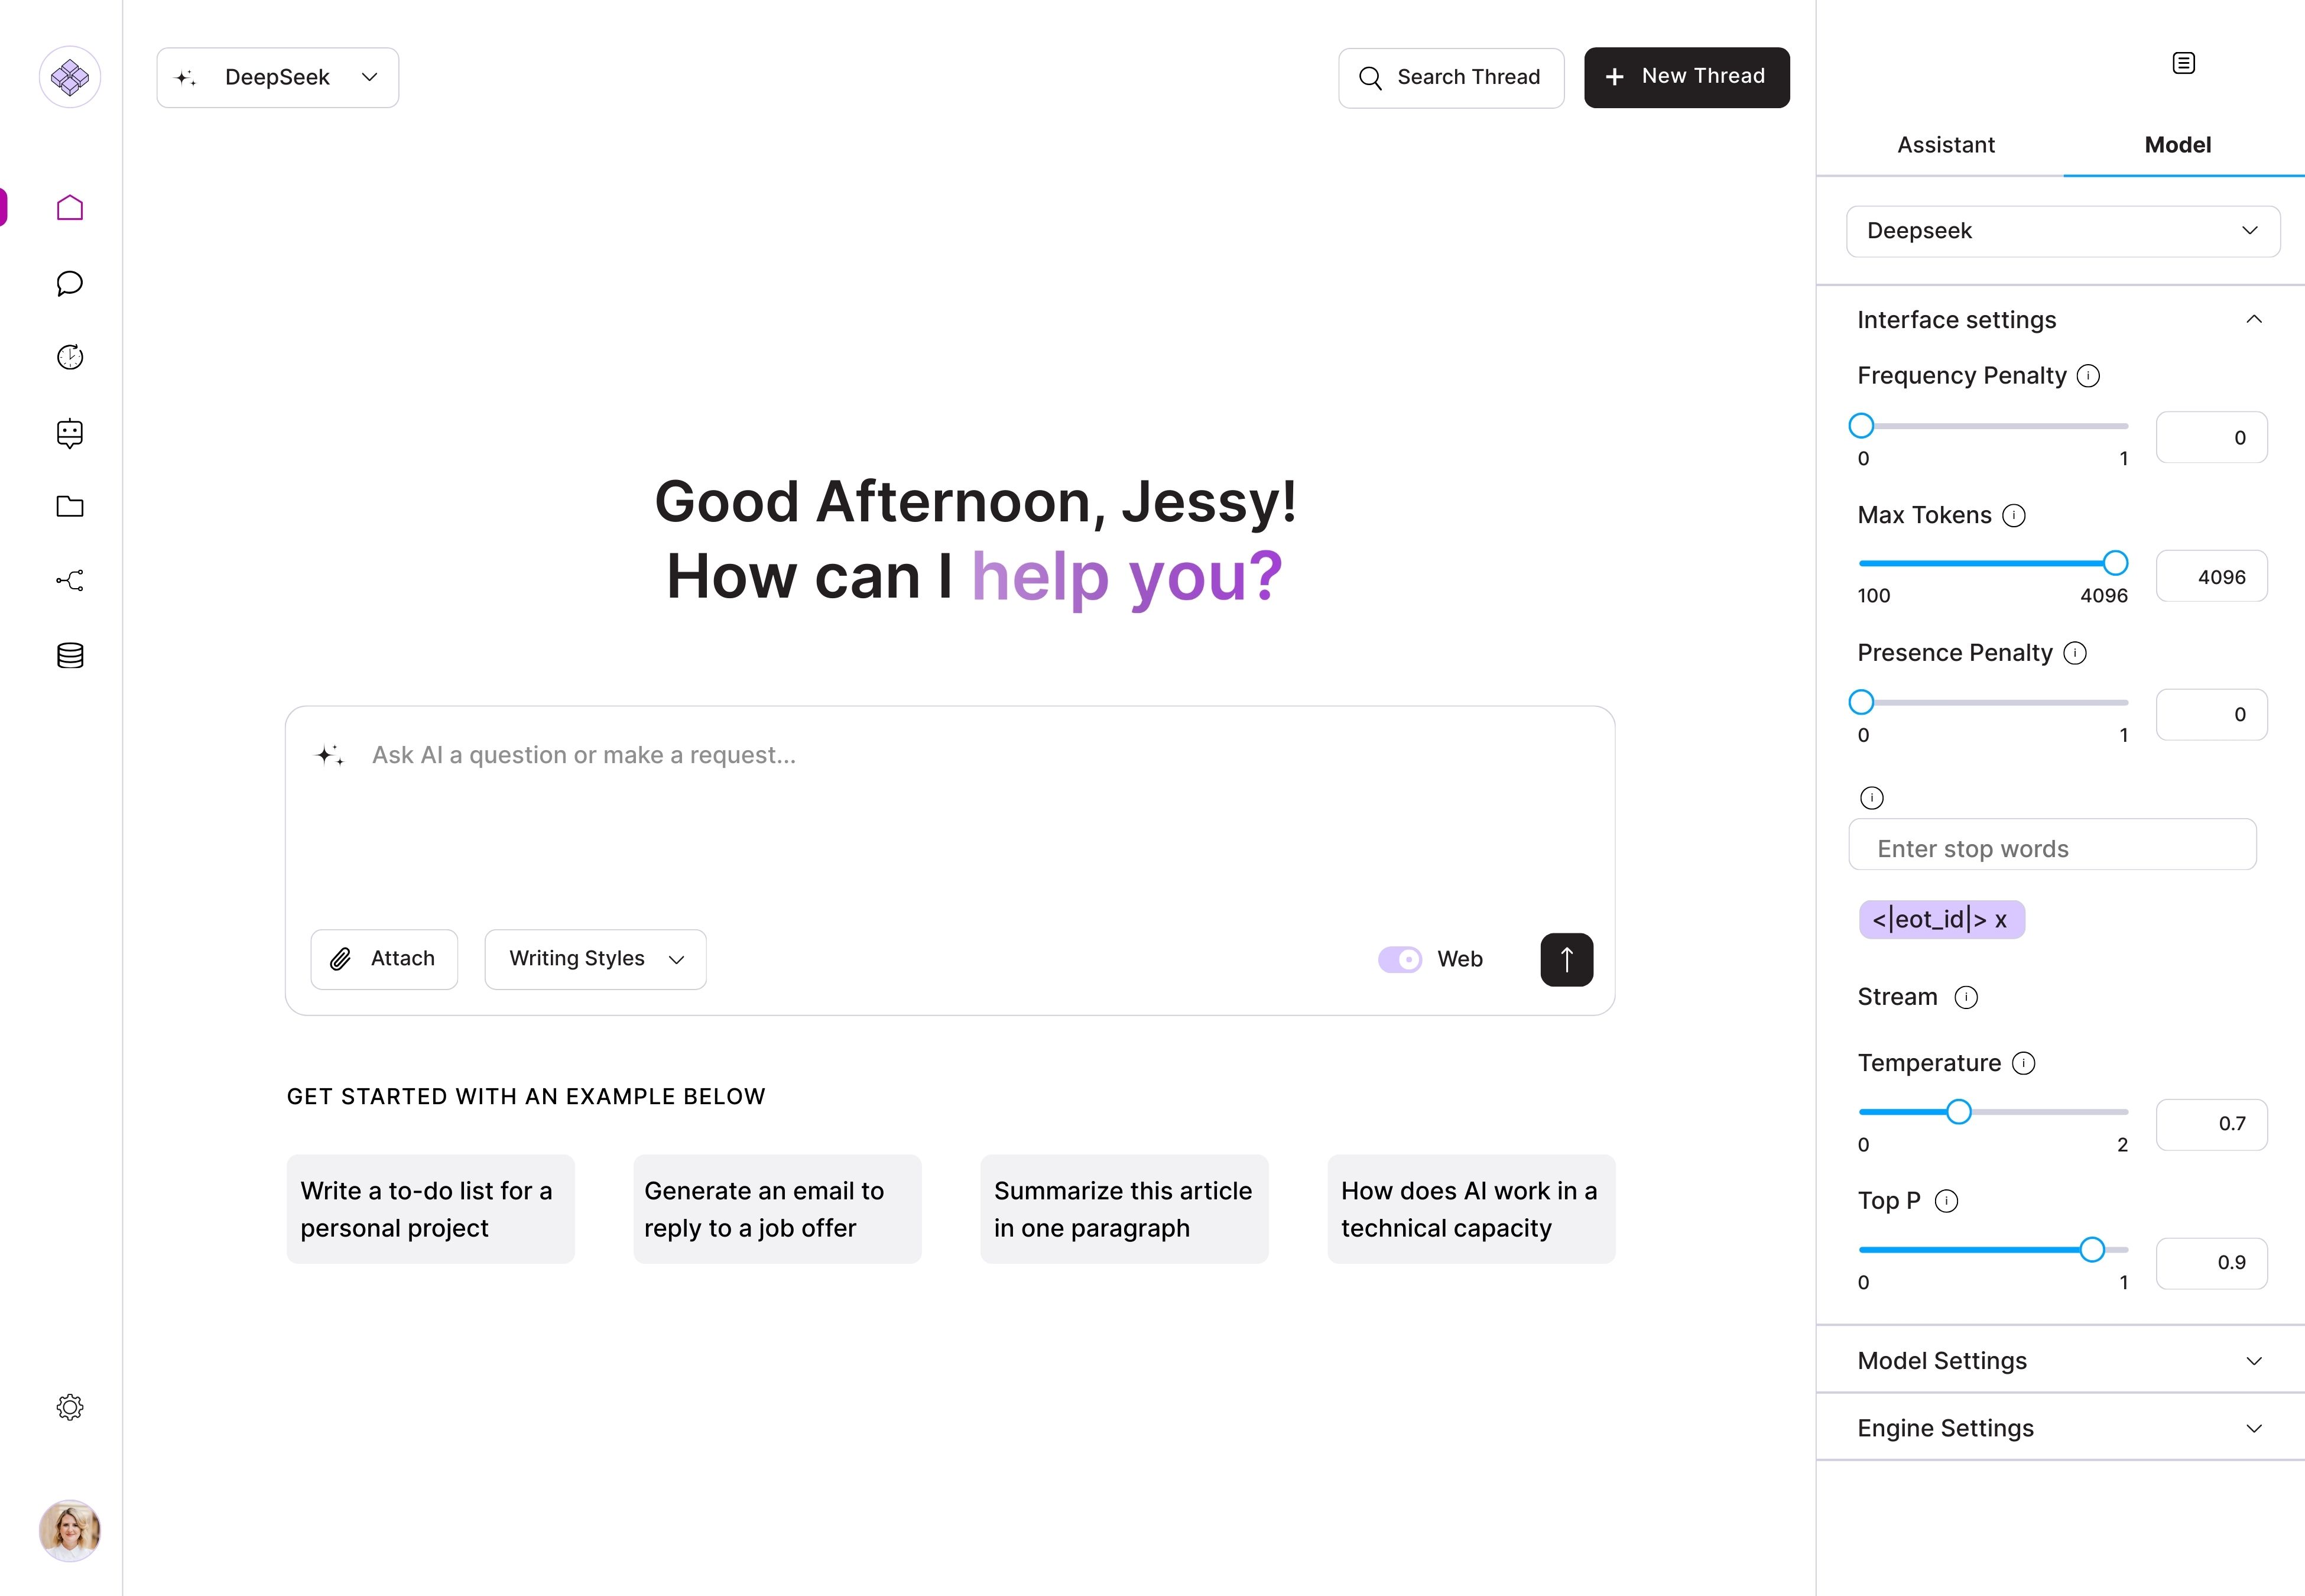Disable the Web search toggle

pos(1400,958)
